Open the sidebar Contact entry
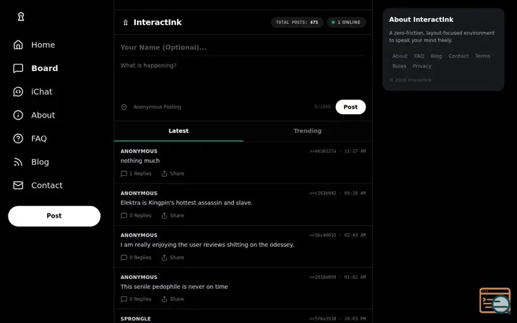This screenshot has width=517, height=323. click(47, 185)
